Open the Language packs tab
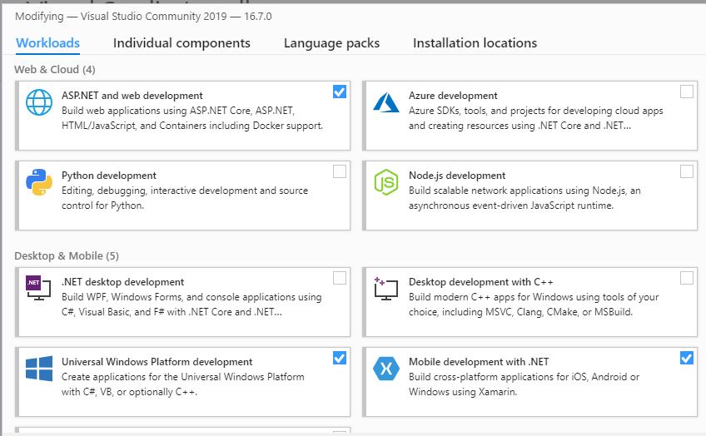The image size is (706, 436). point(331,43)
